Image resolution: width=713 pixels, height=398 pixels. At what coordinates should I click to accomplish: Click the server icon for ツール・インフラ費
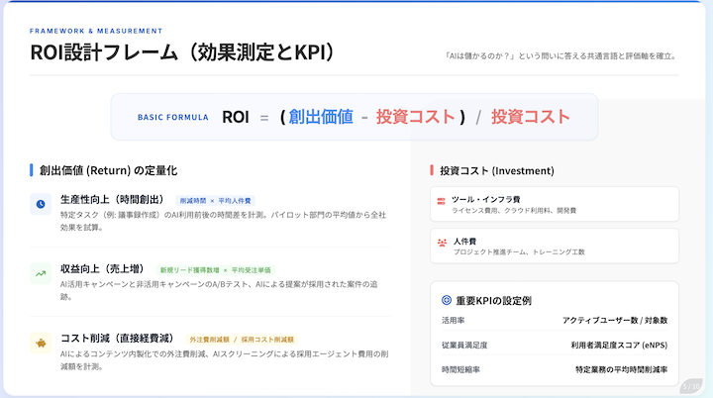(x=441, y=201)
